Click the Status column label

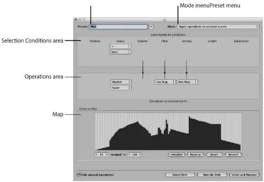tap(120, 41)
